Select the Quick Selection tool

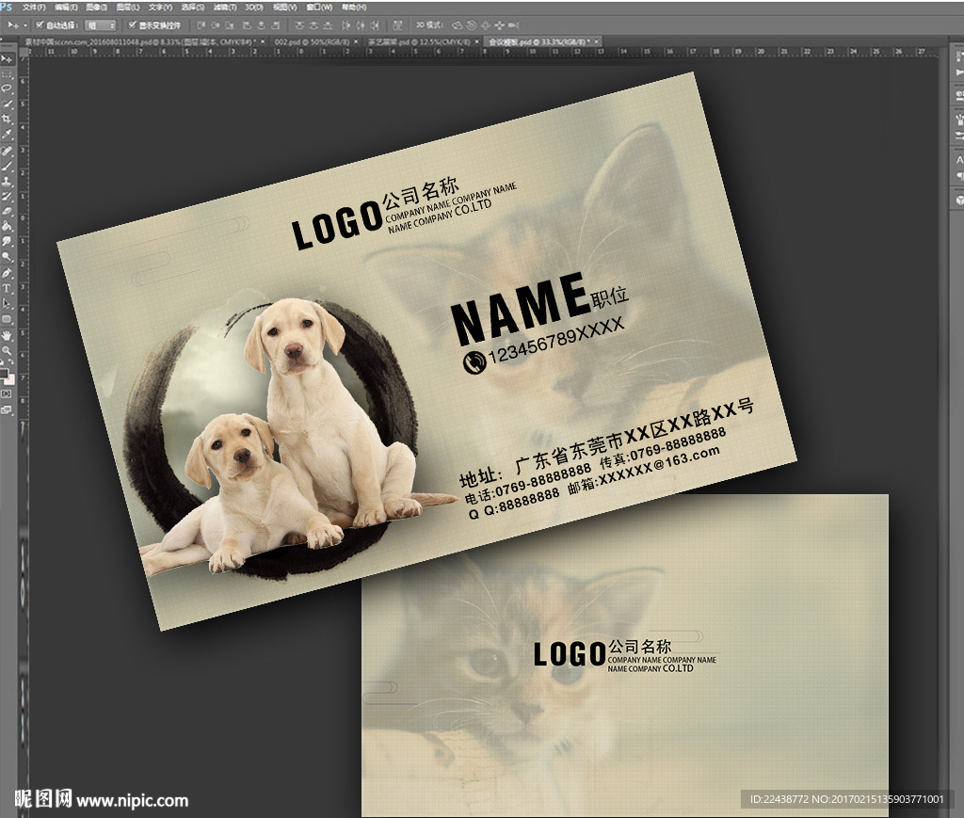click(x=7, y=104)
